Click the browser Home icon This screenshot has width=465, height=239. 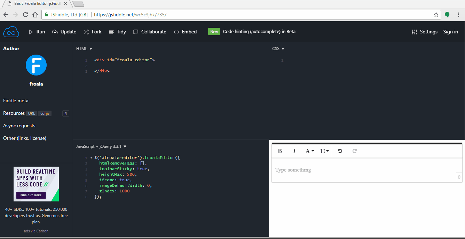[x=35, y=15]
